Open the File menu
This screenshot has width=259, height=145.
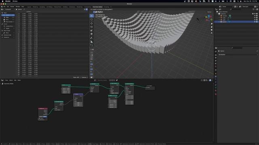pyautogui.click(x=4, y=7)
